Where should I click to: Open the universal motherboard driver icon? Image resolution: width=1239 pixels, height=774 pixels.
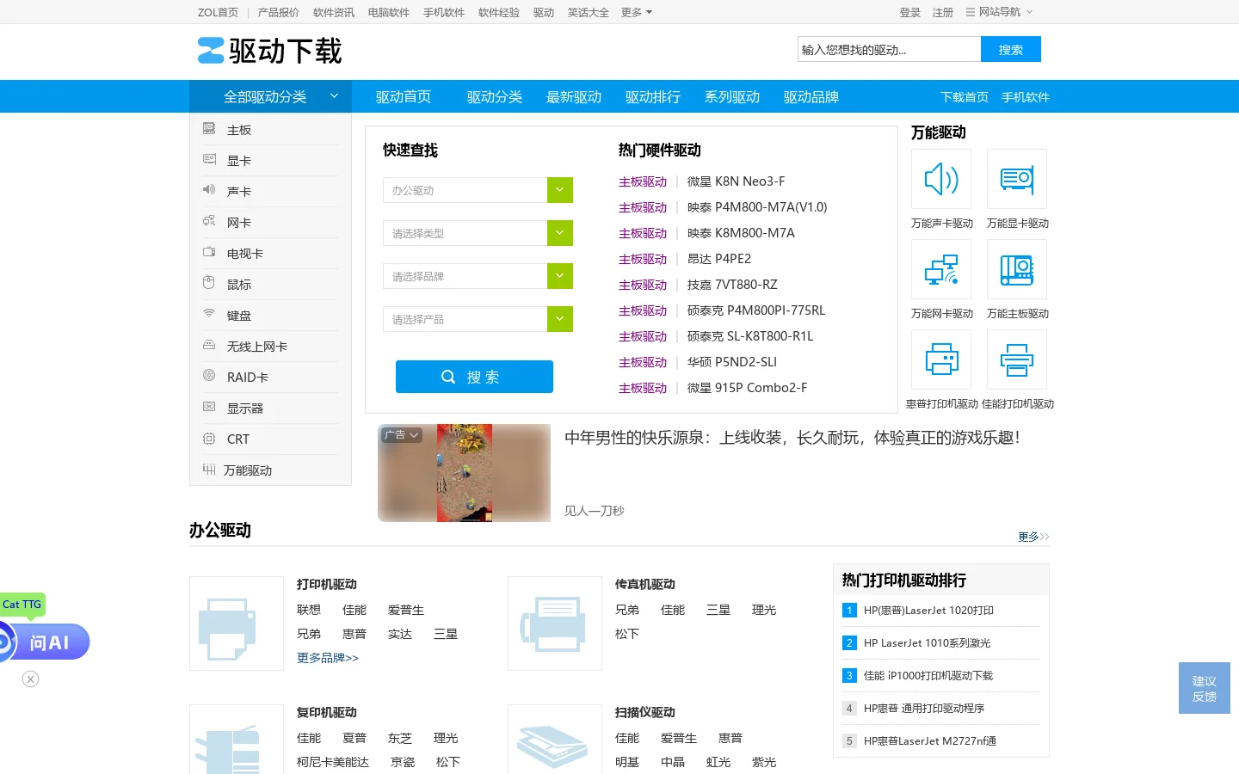pos(1017,269)
